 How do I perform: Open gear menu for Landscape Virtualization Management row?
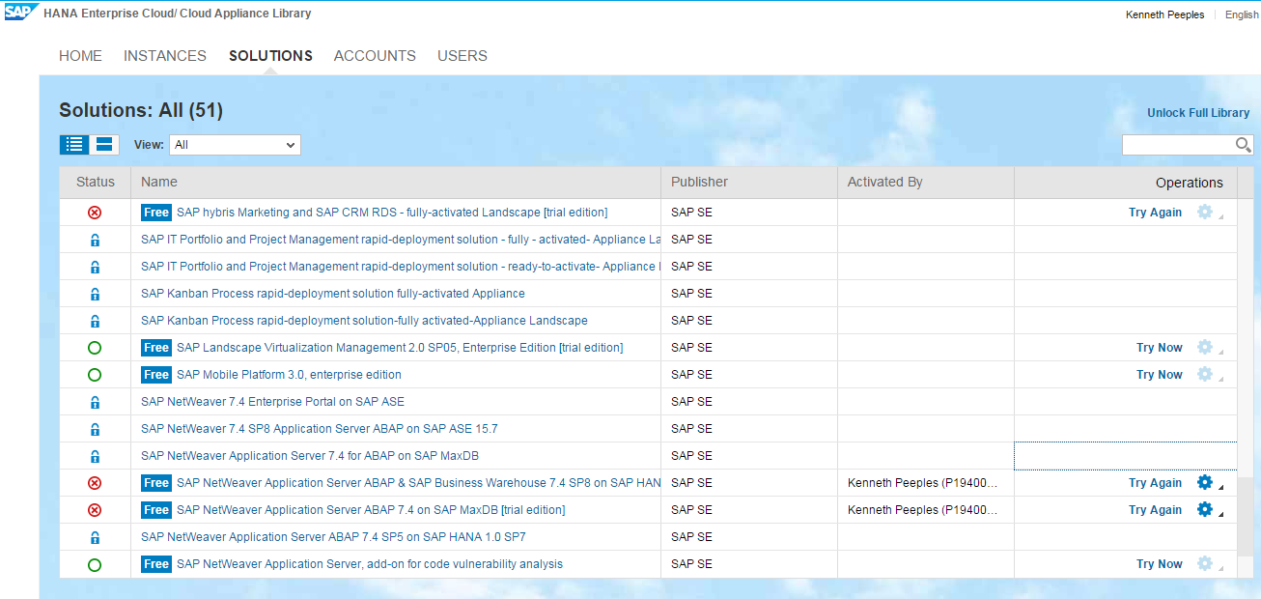(x=1205, y=347)
